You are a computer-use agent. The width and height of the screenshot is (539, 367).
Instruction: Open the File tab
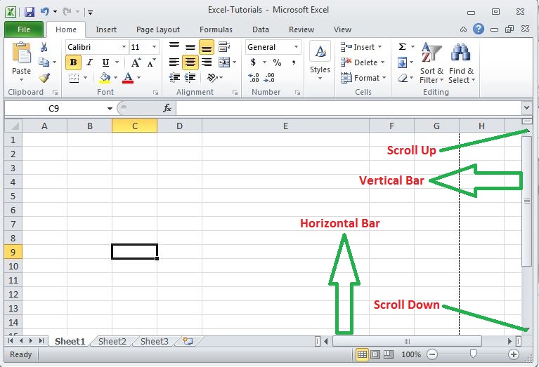(x=24, y=29)
